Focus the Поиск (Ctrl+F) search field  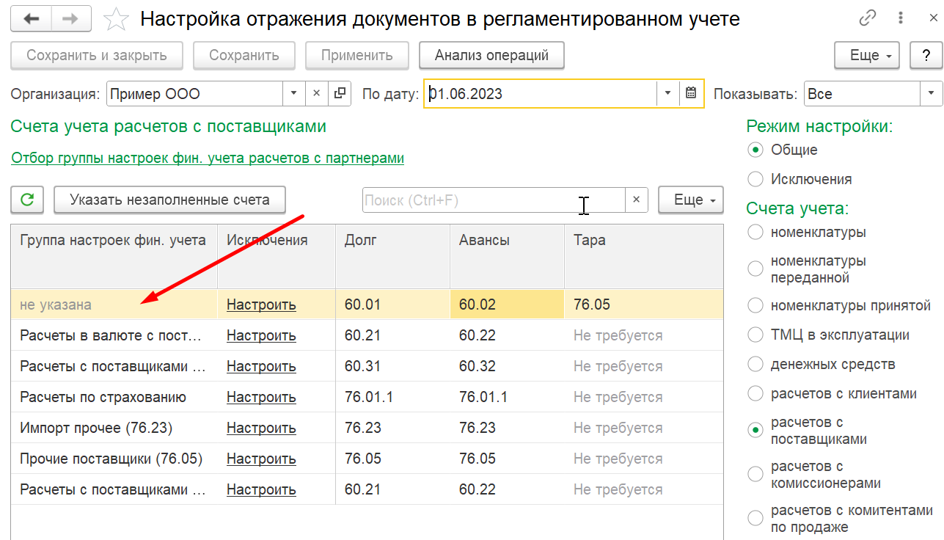point(494,200)
